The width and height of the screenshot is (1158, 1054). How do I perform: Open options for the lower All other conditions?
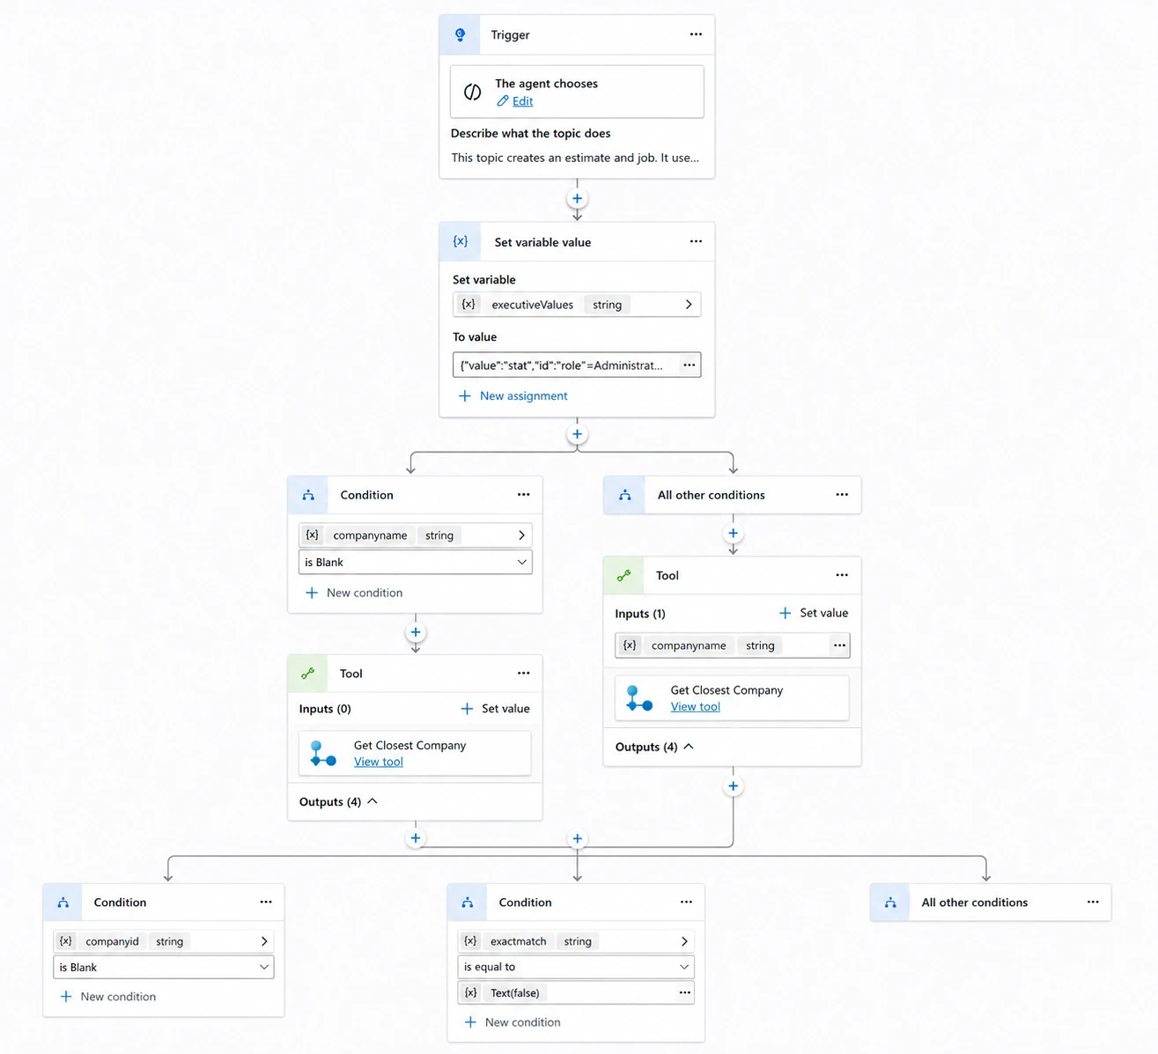[1093, 902]
